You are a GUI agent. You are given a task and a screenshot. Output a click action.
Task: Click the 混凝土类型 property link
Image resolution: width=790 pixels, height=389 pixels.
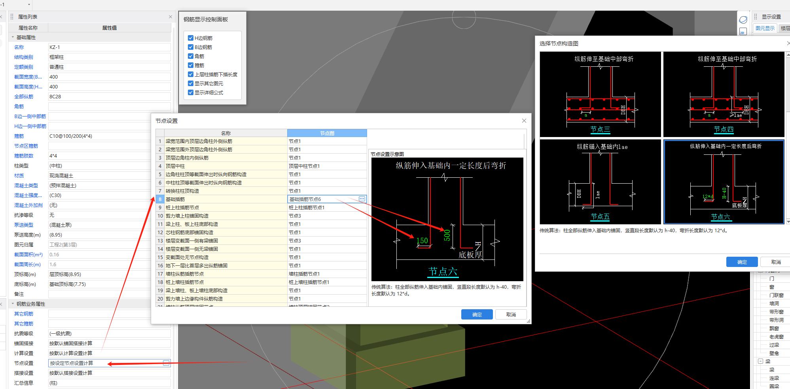[26, 185]
